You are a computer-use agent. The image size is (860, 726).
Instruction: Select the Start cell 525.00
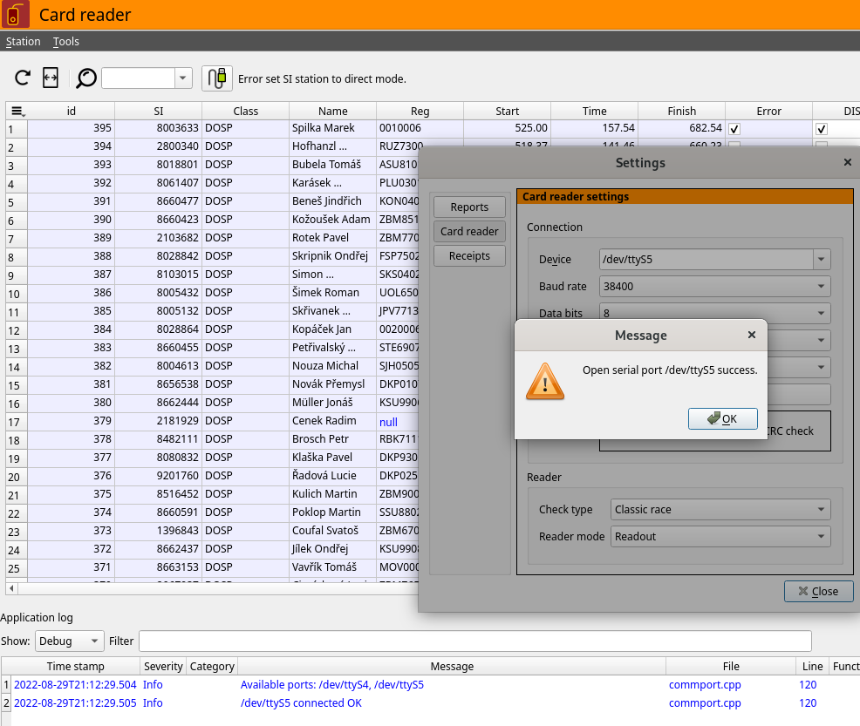[507, 127]
